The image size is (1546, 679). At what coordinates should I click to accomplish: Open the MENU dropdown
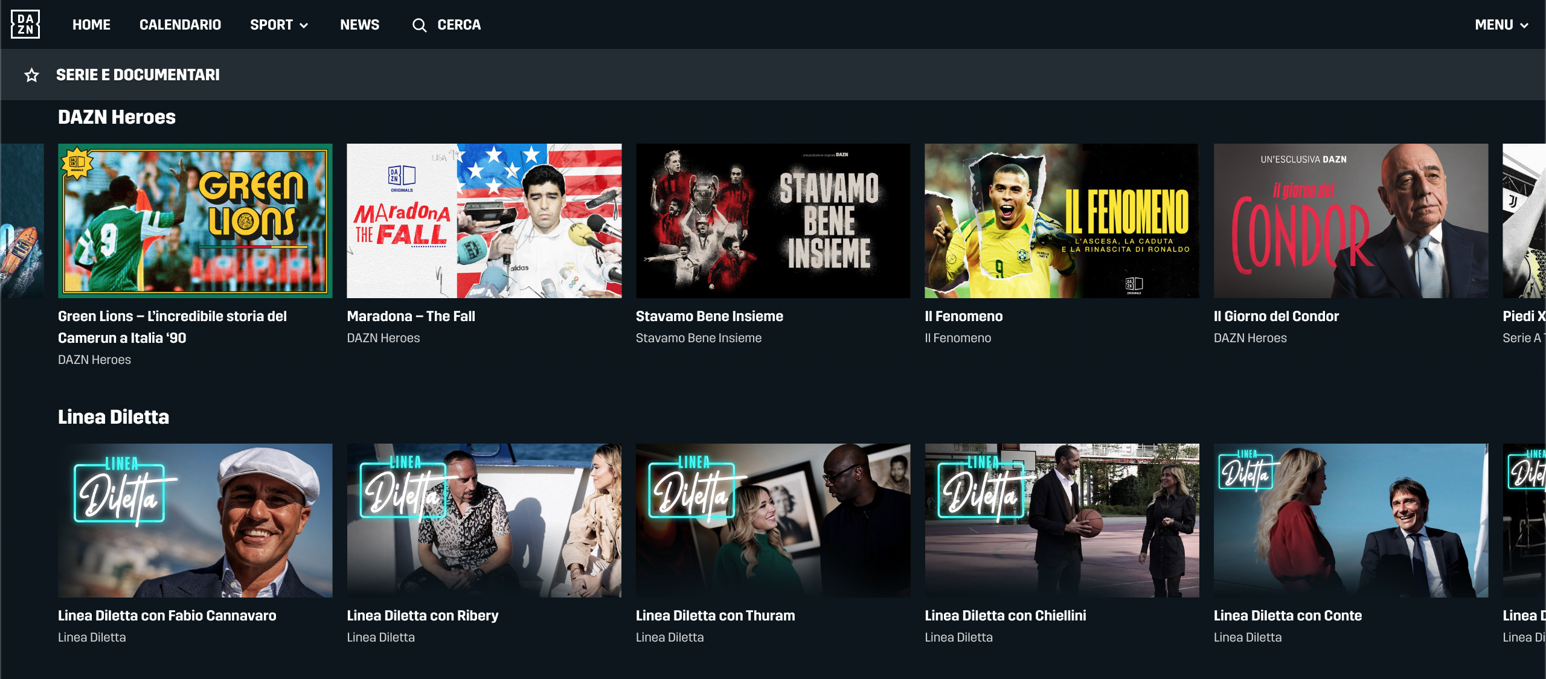(x=1501, y=25)
